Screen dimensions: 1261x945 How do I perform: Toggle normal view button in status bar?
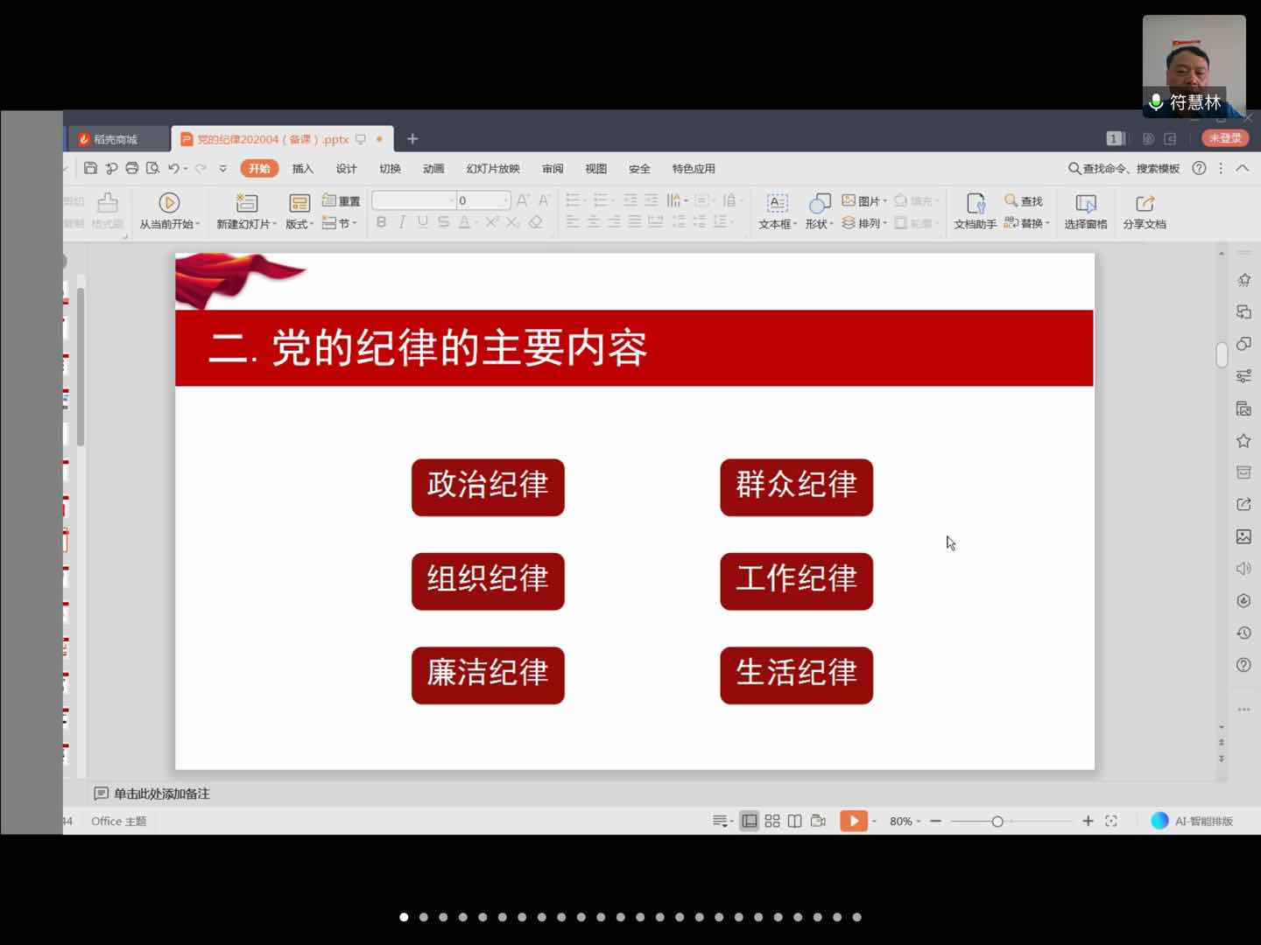tap(749, 821)
